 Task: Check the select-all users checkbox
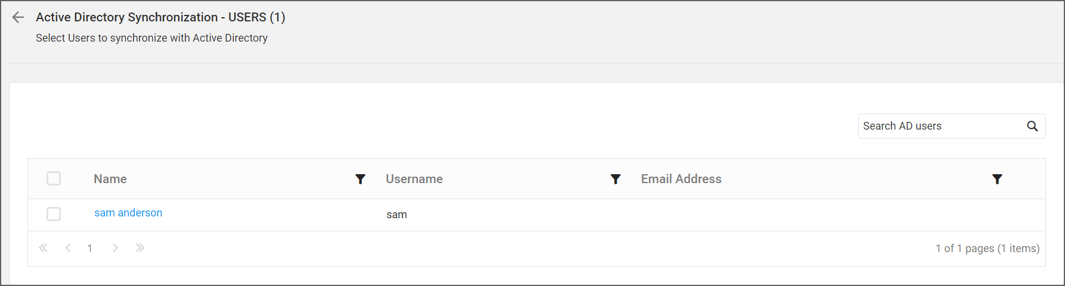(x=54, y=178)
